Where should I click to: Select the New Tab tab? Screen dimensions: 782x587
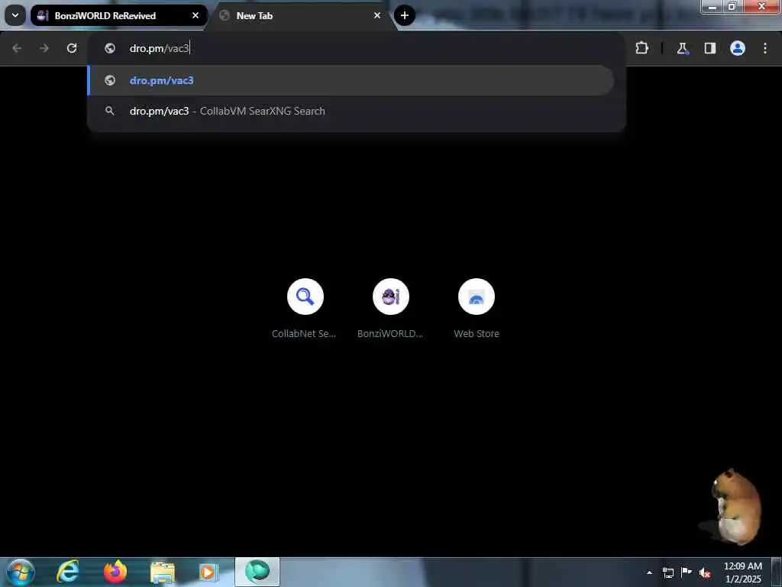(x=301, y=15)
